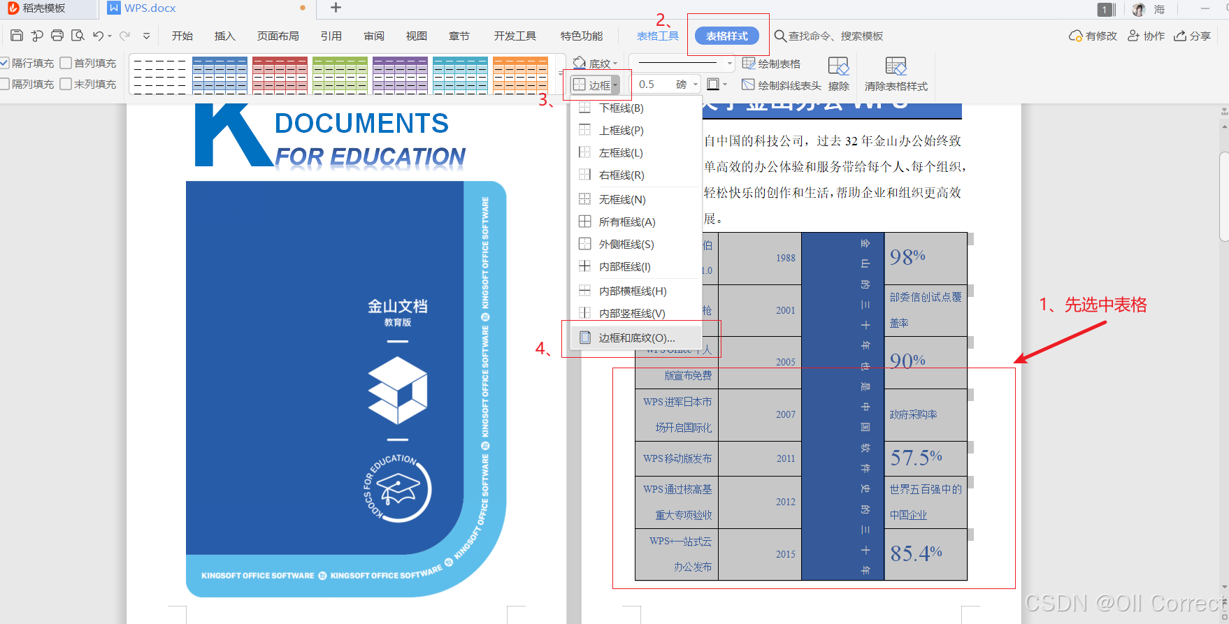Choose 左框线(L) left border option
The height and width of the screenshot is (624, 1229).
point(636,152)
